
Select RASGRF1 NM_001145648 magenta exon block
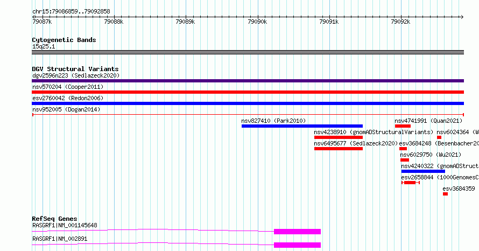coord(297,232)
